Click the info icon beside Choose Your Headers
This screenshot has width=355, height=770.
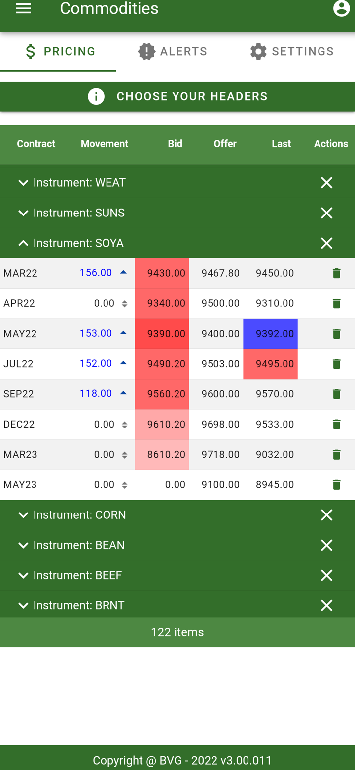click(96, 96)
